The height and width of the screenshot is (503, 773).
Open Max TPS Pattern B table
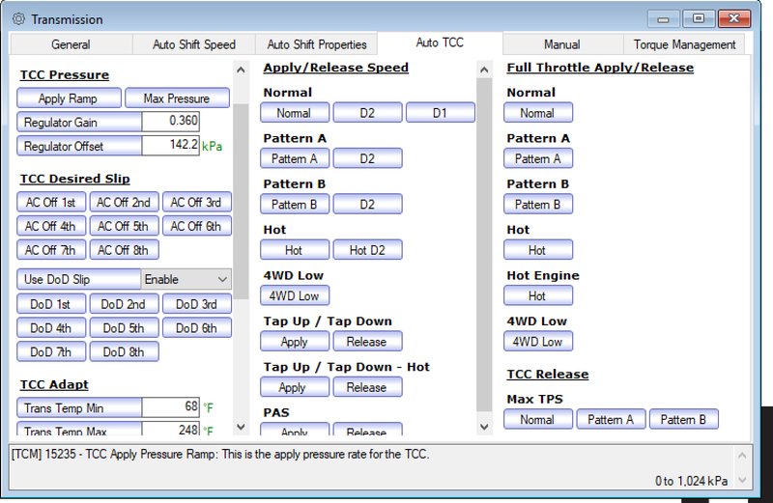[683, 420]
